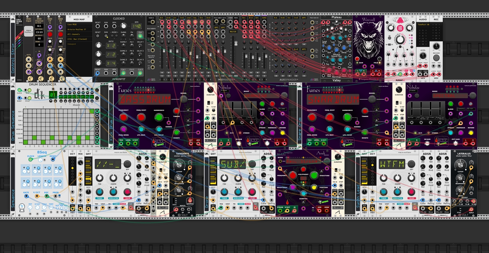The width and height of the screenshot is (489, 253).
Task: Turn the Snare Drum Funes MODEL knob
Action: [372, 99]
